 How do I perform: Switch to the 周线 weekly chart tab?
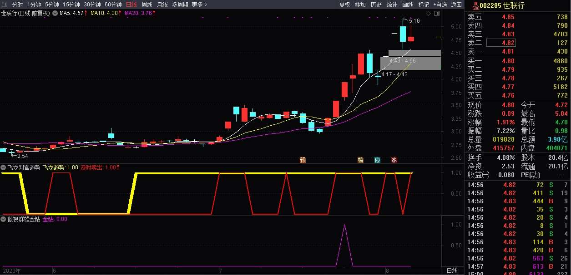pyautogui.click(x=147, y=5)
